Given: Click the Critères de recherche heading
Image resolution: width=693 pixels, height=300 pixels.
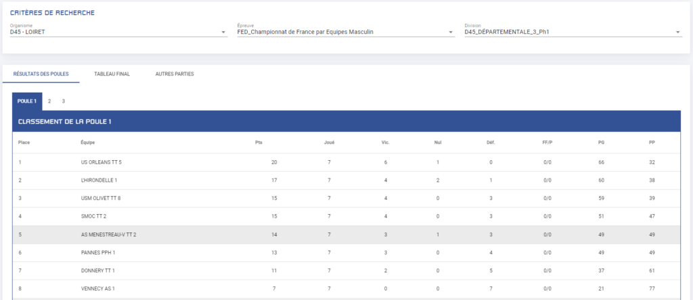Looking at the screenshot, I should pos(52,13).
